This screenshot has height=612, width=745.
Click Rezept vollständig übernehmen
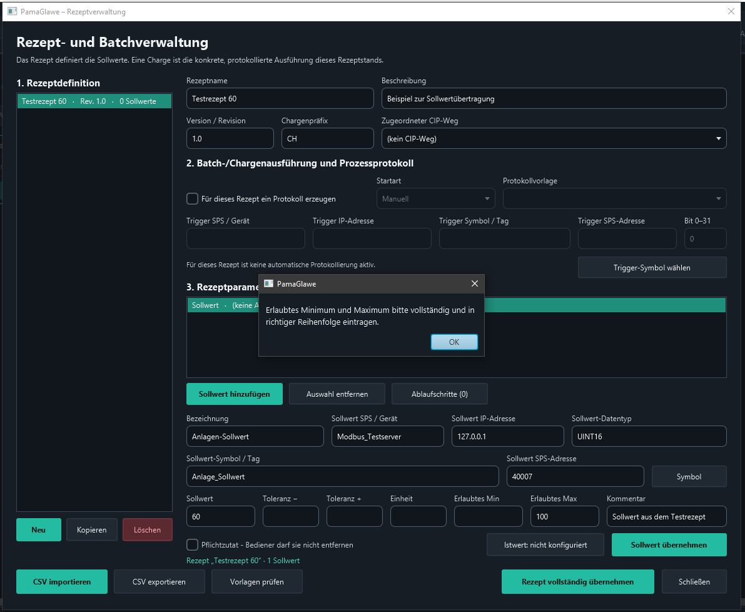tap(578, 581)
